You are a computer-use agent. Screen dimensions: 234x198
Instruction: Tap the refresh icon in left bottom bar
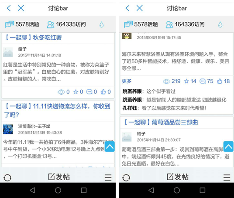tap(7, 178)
